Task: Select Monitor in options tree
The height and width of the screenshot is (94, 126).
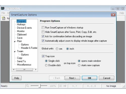Action: click(x=21, y=31)
